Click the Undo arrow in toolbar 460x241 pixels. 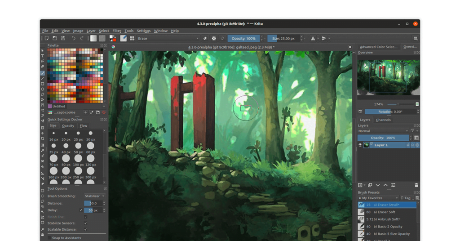pyautogui.click(x=74, y=39)
